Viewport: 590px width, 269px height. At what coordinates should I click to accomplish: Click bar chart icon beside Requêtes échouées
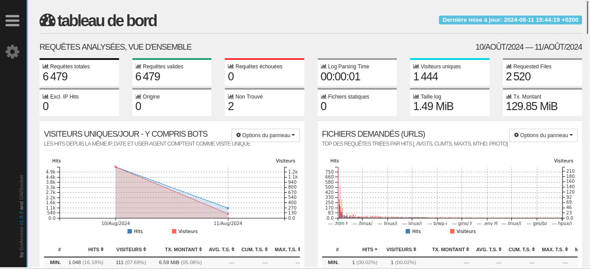(x=231, y=66)
